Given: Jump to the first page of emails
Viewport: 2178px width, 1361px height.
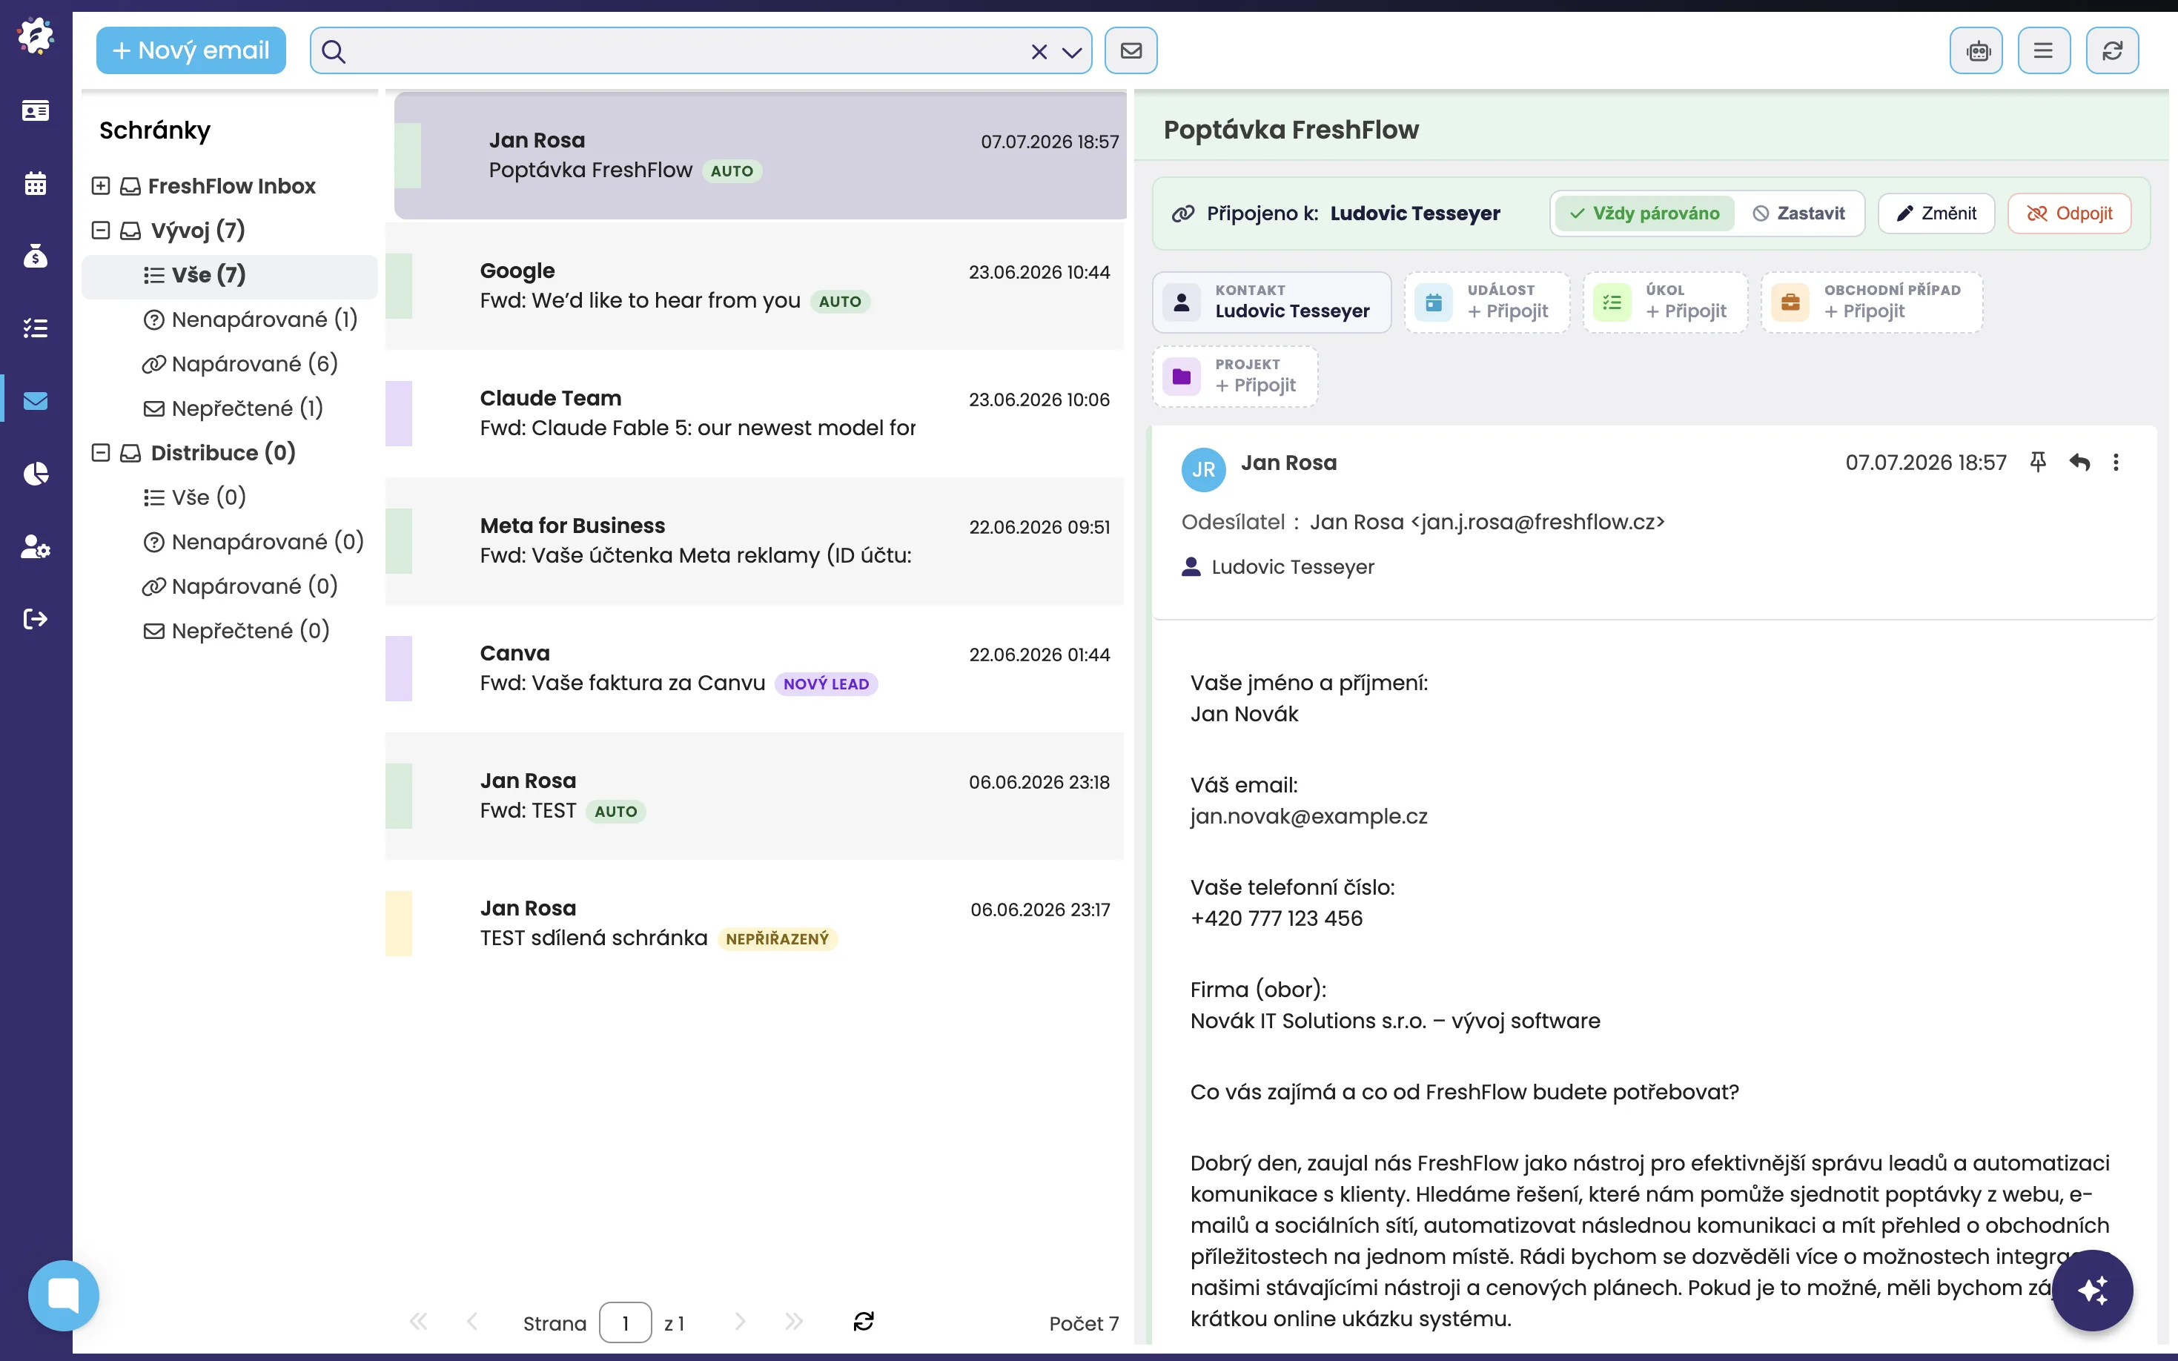Looking at the screenshot, I should (x=419, y=1322).
